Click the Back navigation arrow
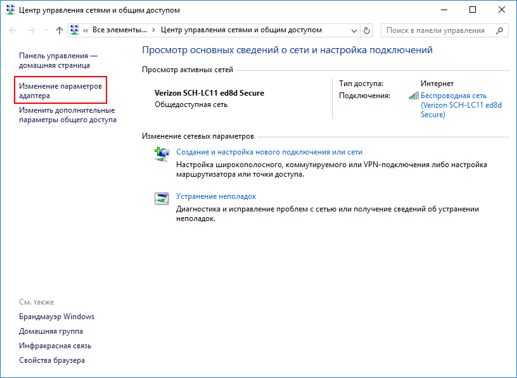The height and width of the screenshot is (378, 517). [13, 30]
